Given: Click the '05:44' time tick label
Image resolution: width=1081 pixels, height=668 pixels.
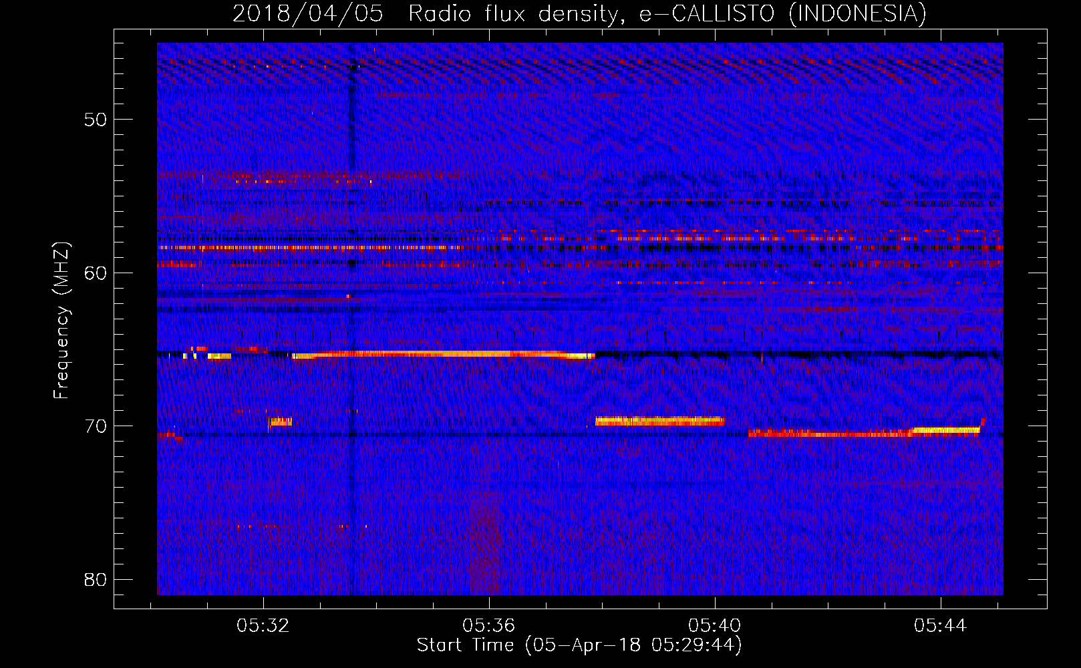Looking at the screenshot, I should point(941,626).
